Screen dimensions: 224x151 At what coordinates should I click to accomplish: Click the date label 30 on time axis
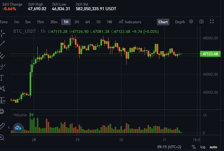121,140
